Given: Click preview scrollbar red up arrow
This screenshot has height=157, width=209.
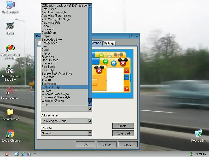Looking at the screenshot, I should click(127, 71).
